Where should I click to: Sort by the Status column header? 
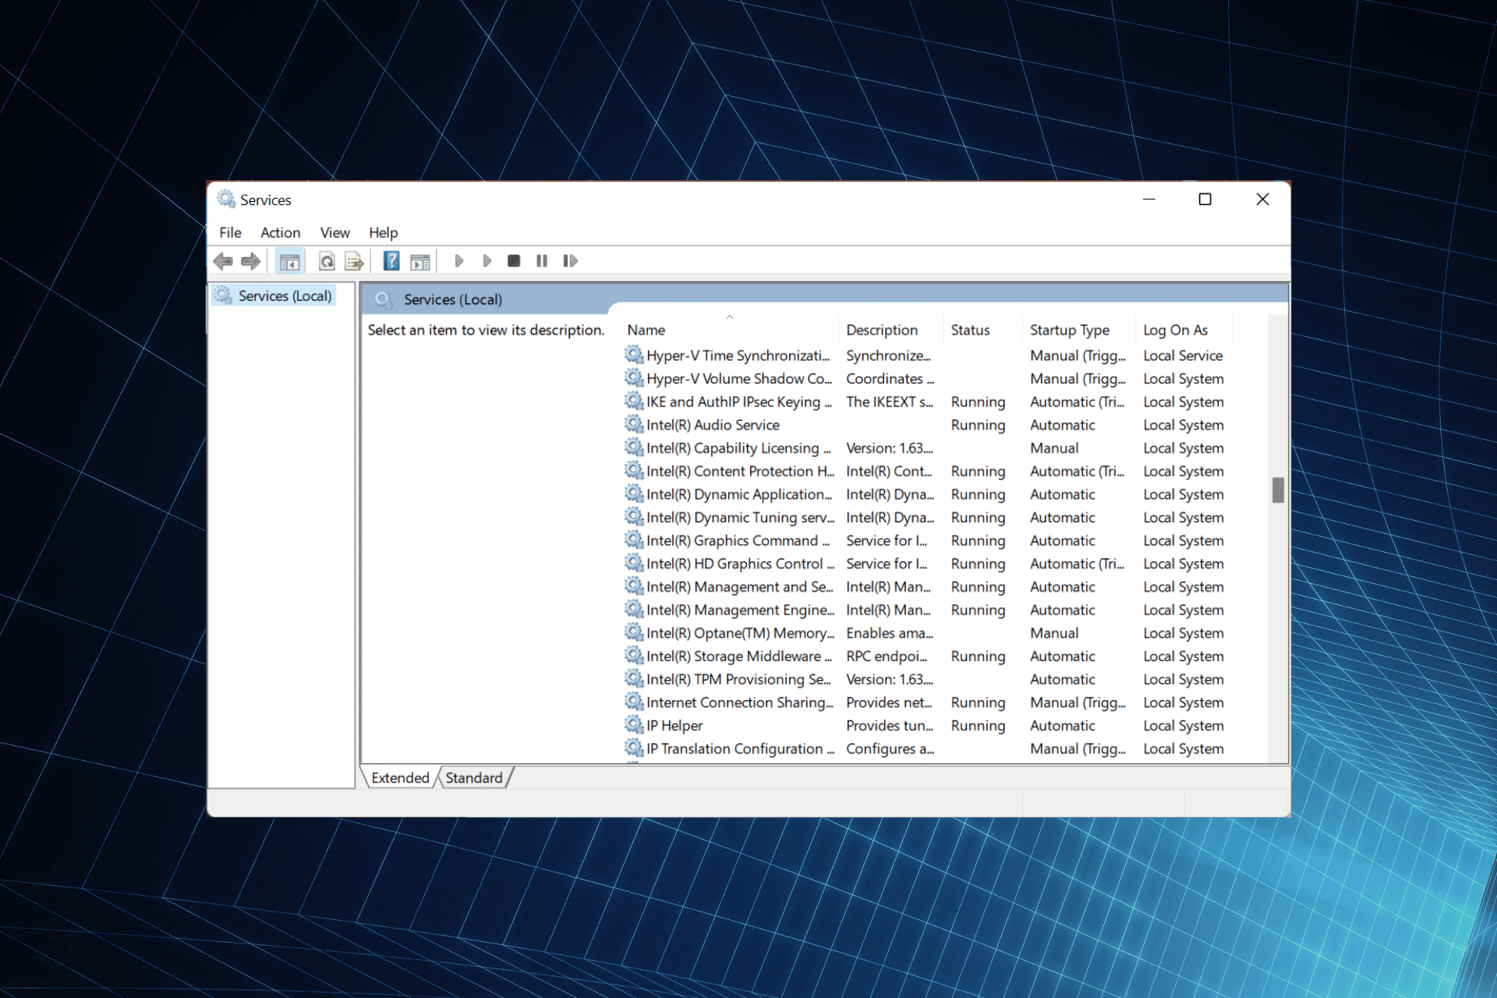(x=970, y=330)
